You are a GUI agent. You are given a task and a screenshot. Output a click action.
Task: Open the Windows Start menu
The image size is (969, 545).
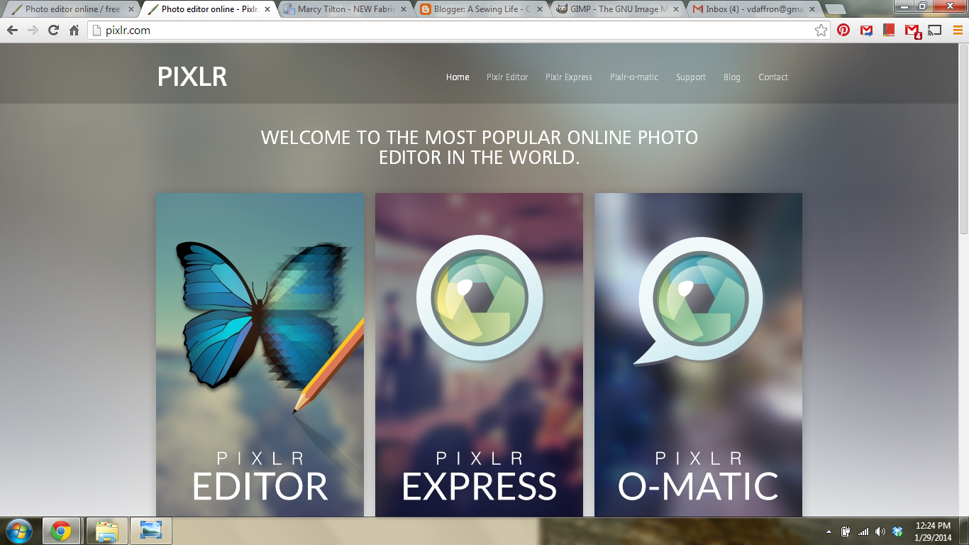(x=19, y=531)
